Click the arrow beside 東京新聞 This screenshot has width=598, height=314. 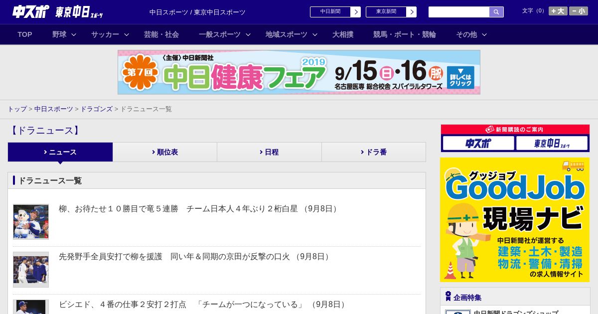[412, 12]
